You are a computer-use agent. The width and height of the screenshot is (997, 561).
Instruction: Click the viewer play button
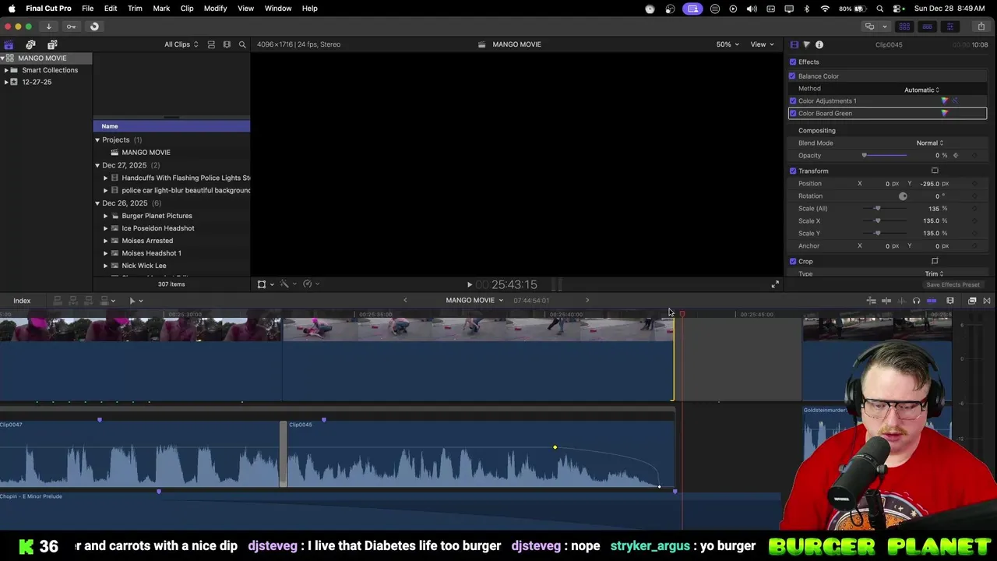pos(470,285)
